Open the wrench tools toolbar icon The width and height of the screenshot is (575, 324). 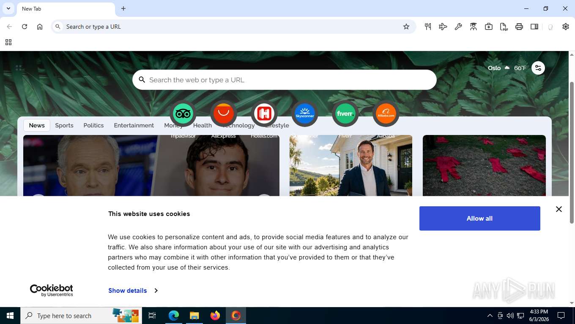click(458, 27)
